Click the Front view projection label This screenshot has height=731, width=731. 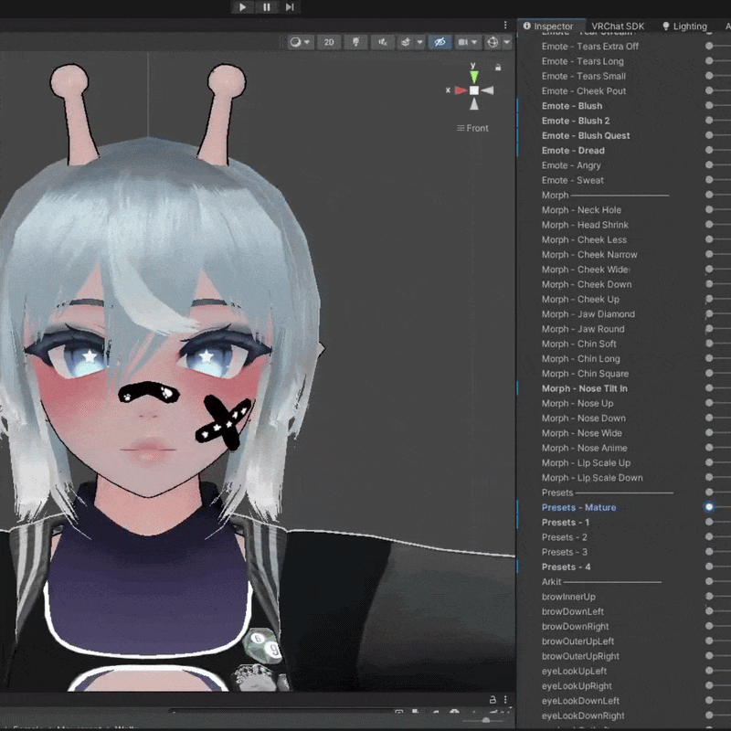click(472, 128)
